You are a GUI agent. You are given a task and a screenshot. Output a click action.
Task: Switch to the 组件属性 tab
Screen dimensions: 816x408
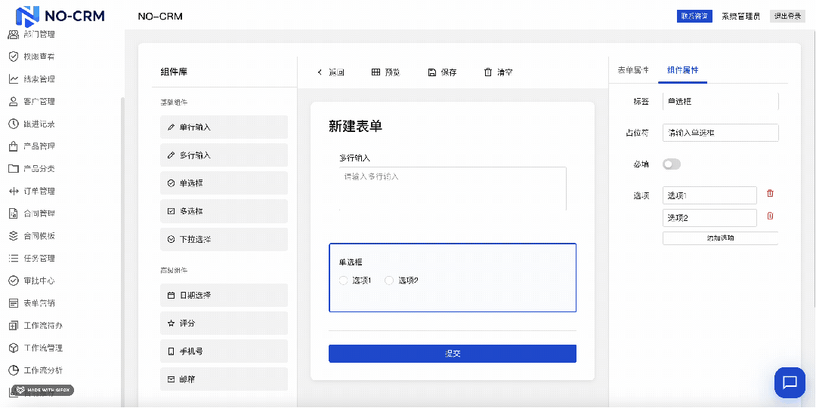[x=682, y=70]
